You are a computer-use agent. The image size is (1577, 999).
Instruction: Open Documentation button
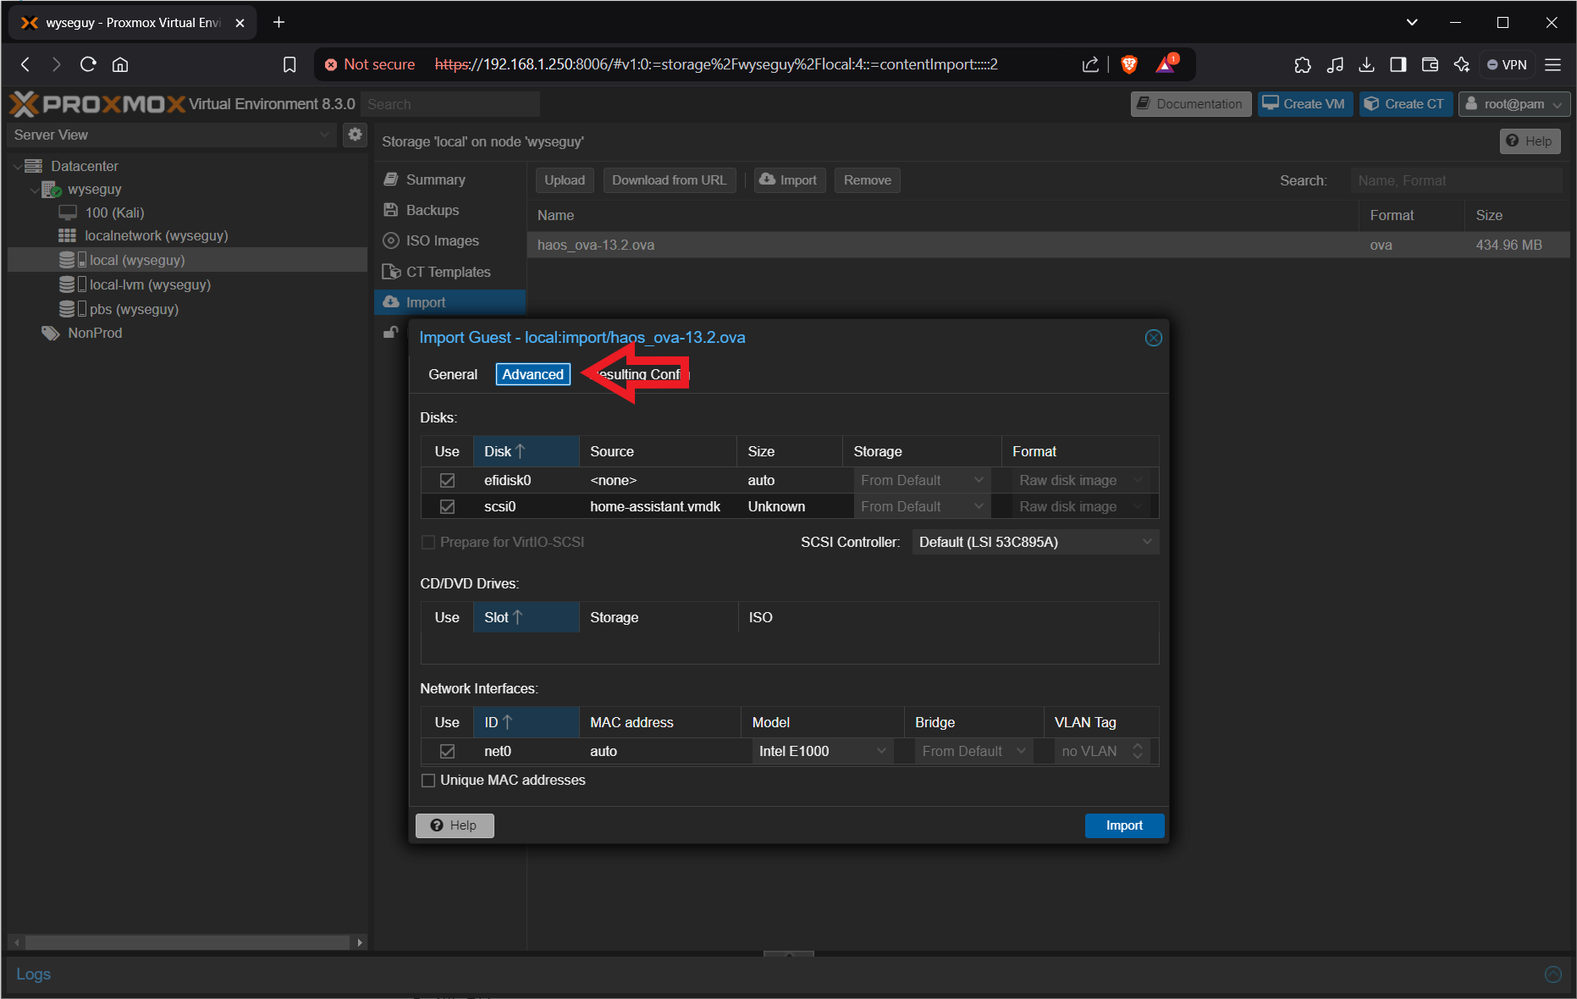pos(1190,104)
